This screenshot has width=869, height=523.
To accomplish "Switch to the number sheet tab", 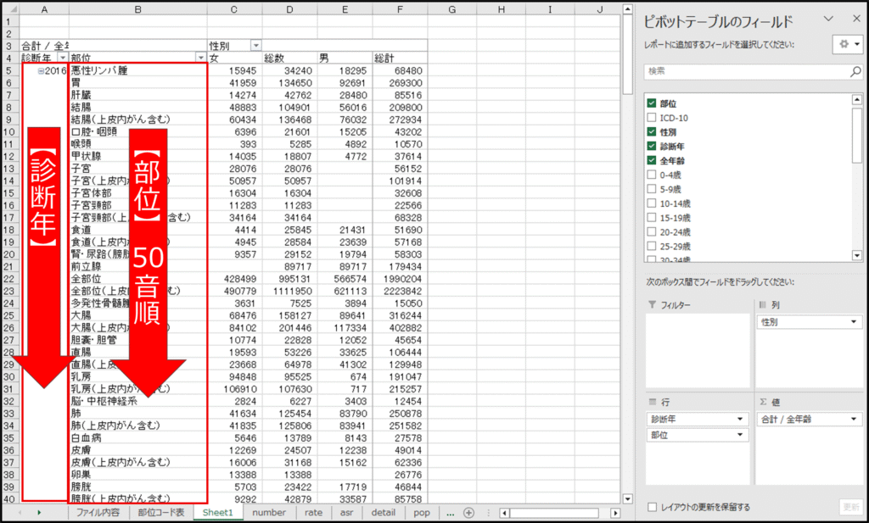I will (x=268, y=513).
